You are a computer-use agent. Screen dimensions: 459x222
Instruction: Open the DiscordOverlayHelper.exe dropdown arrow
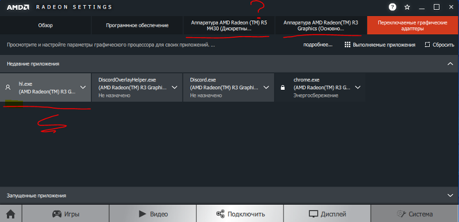174,88
